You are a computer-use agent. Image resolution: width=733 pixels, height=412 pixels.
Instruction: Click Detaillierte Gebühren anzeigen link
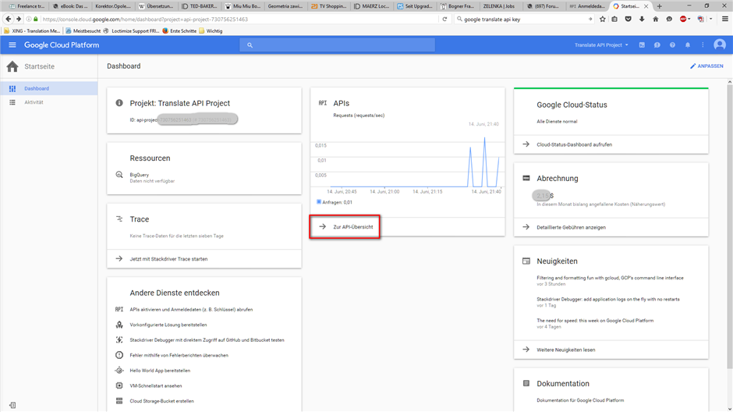(x=571, y=227)
